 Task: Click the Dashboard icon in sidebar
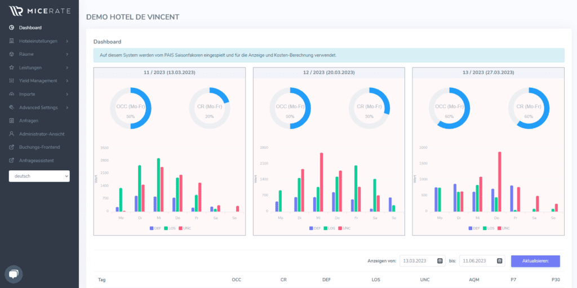(x=11, y=28)
